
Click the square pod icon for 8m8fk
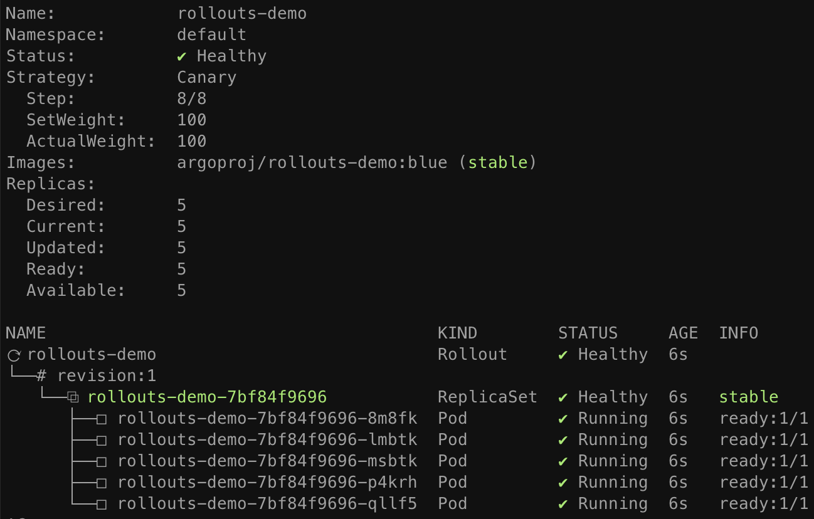click(101, 419)
